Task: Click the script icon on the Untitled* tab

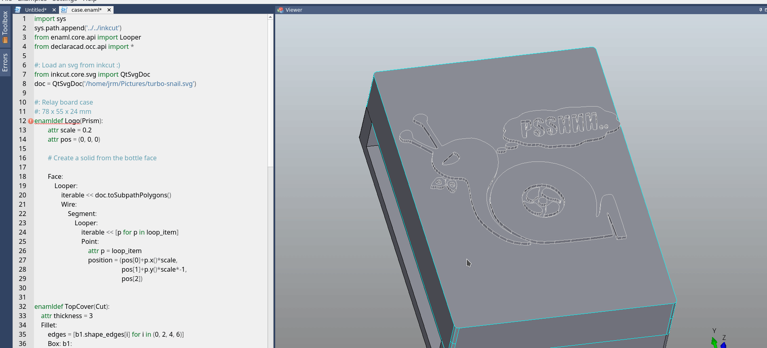Action: point(18,10)
